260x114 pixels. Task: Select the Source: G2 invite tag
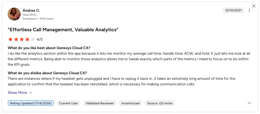click(160, 103)
